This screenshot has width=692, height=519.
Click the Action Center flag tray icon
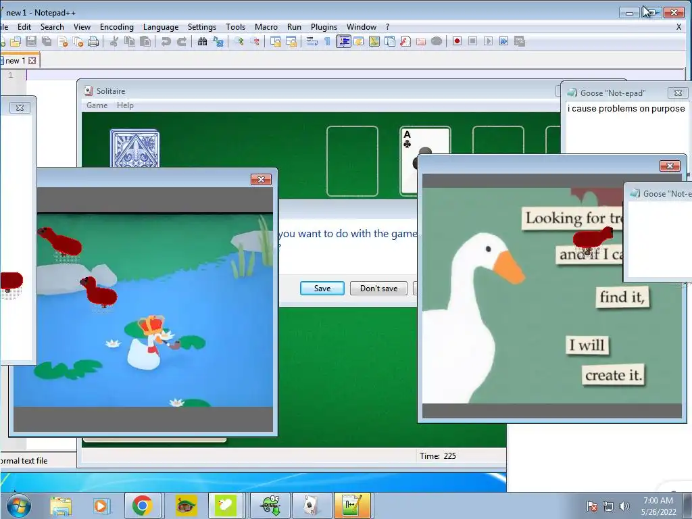tap(592, 506)
